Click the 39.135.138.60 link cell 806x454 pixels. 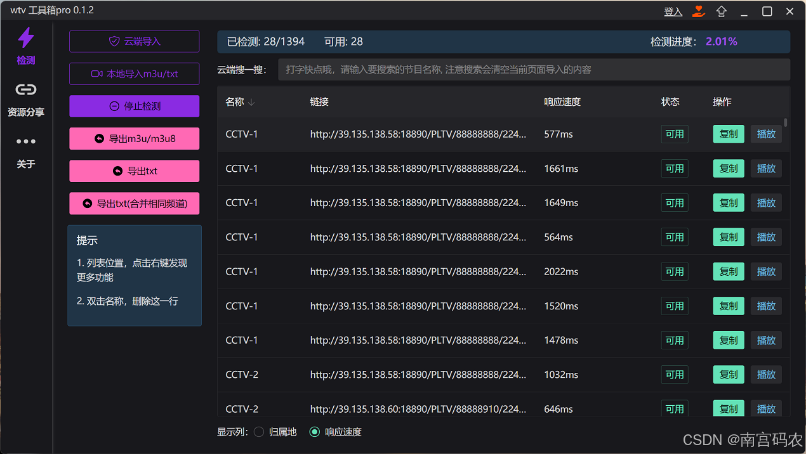[418, 409]
